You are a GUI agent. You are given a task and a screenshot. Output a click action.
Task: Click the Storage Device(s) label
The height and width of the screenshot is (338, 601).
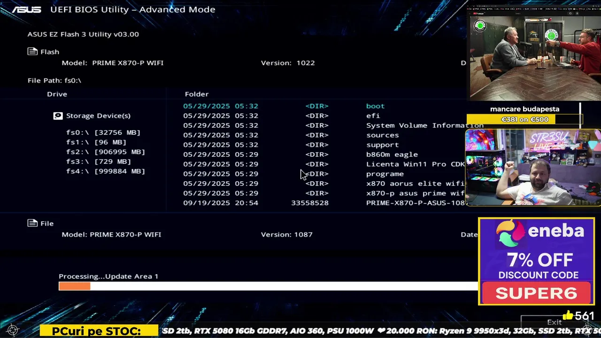click(98, 115)
